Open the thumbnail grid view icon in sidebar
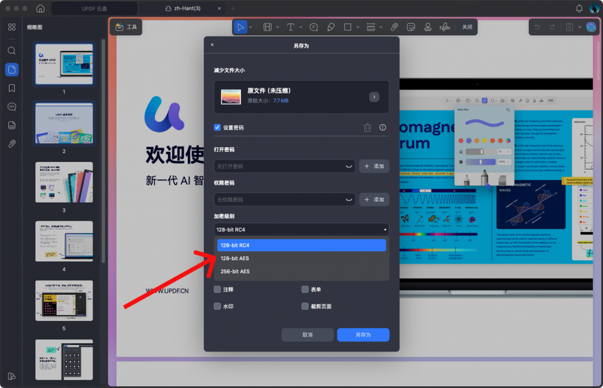The width and height of the screenshot is (603, 388). (x=12, y=27)
